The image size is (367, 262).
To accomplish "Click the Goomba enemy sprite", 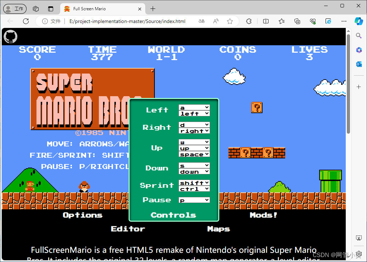I will click(84, 187).
